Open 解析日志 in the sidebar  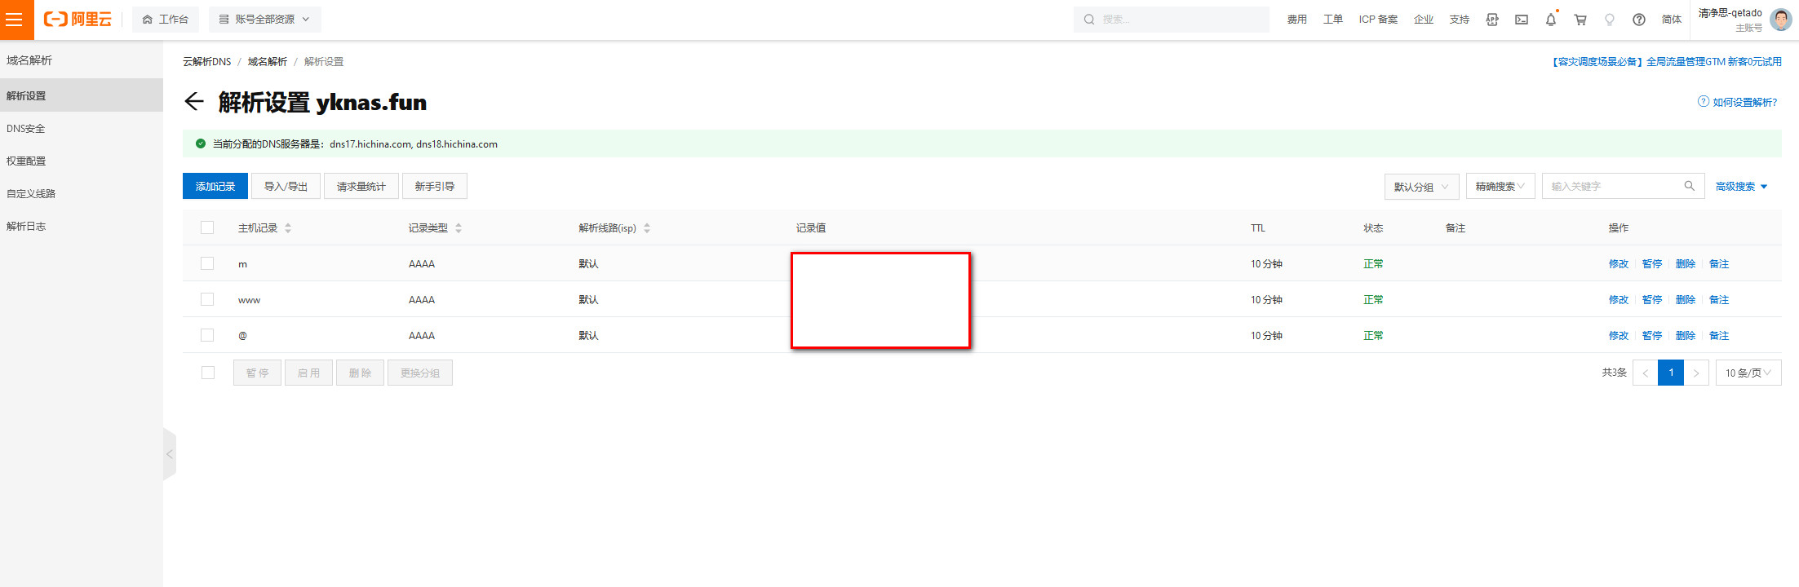click(26, 227)
